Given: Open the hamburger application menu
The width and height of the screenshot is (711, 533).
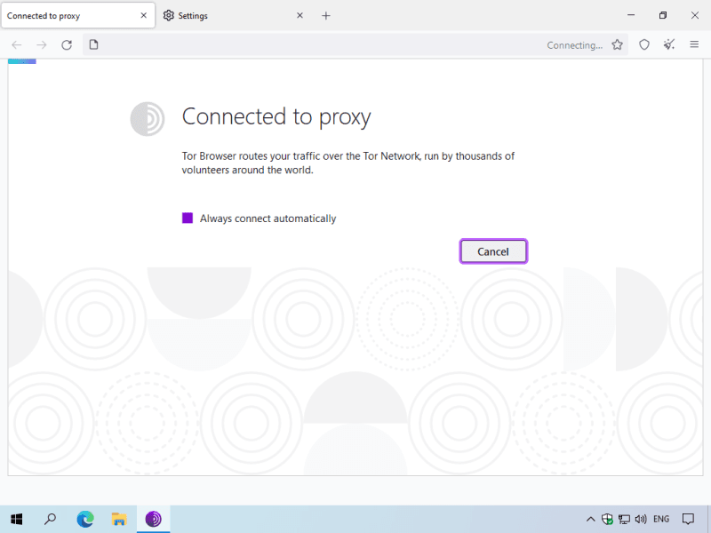Looking at the screenshot, I should 694,45.
